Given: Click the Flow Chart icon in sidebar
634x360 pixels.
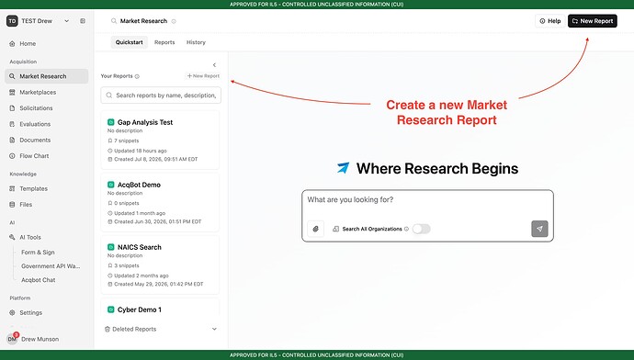Looking at the screenshot, I should [x=12, y=156].
